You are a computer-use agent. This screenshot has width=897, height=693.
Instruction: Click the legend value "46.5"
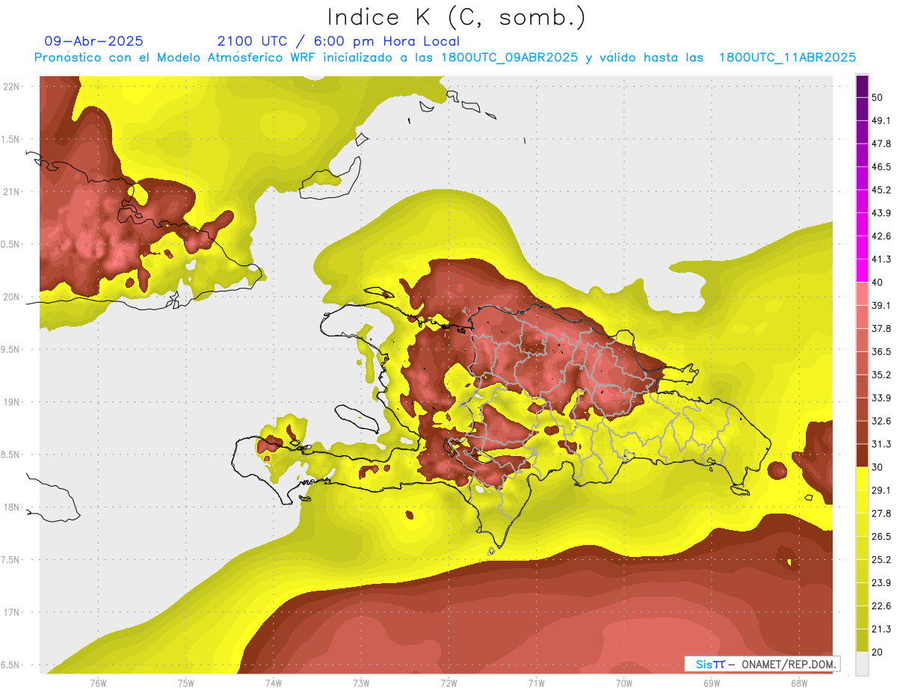tap(881, 167)
